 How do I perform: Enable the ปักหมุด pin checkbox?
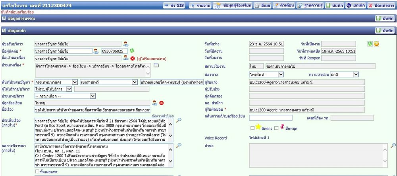[276, 128]
